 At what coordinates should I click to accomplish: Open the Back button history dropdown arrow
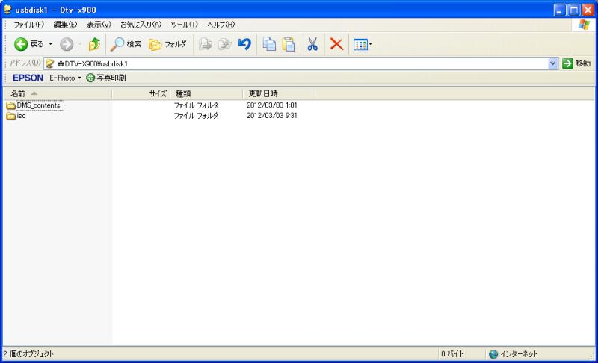coord(51,45)
